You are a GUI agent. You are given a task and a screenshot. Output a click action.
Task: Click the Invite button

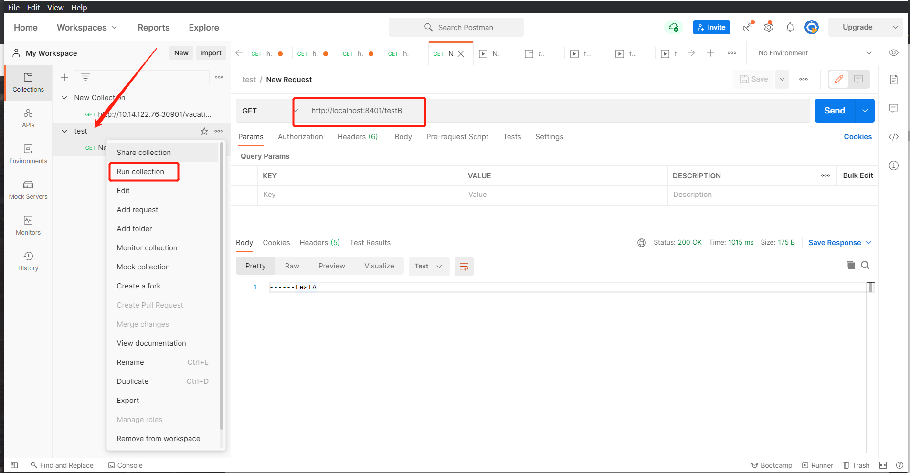point(711,27)
